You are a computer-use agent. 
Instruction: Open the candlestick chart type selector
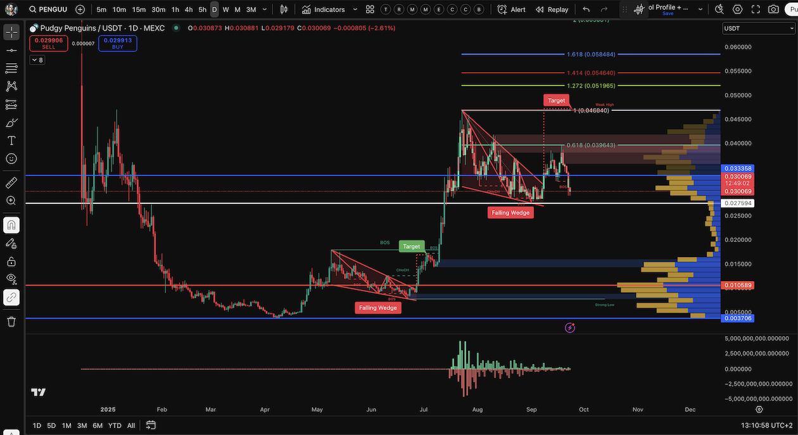284,9
